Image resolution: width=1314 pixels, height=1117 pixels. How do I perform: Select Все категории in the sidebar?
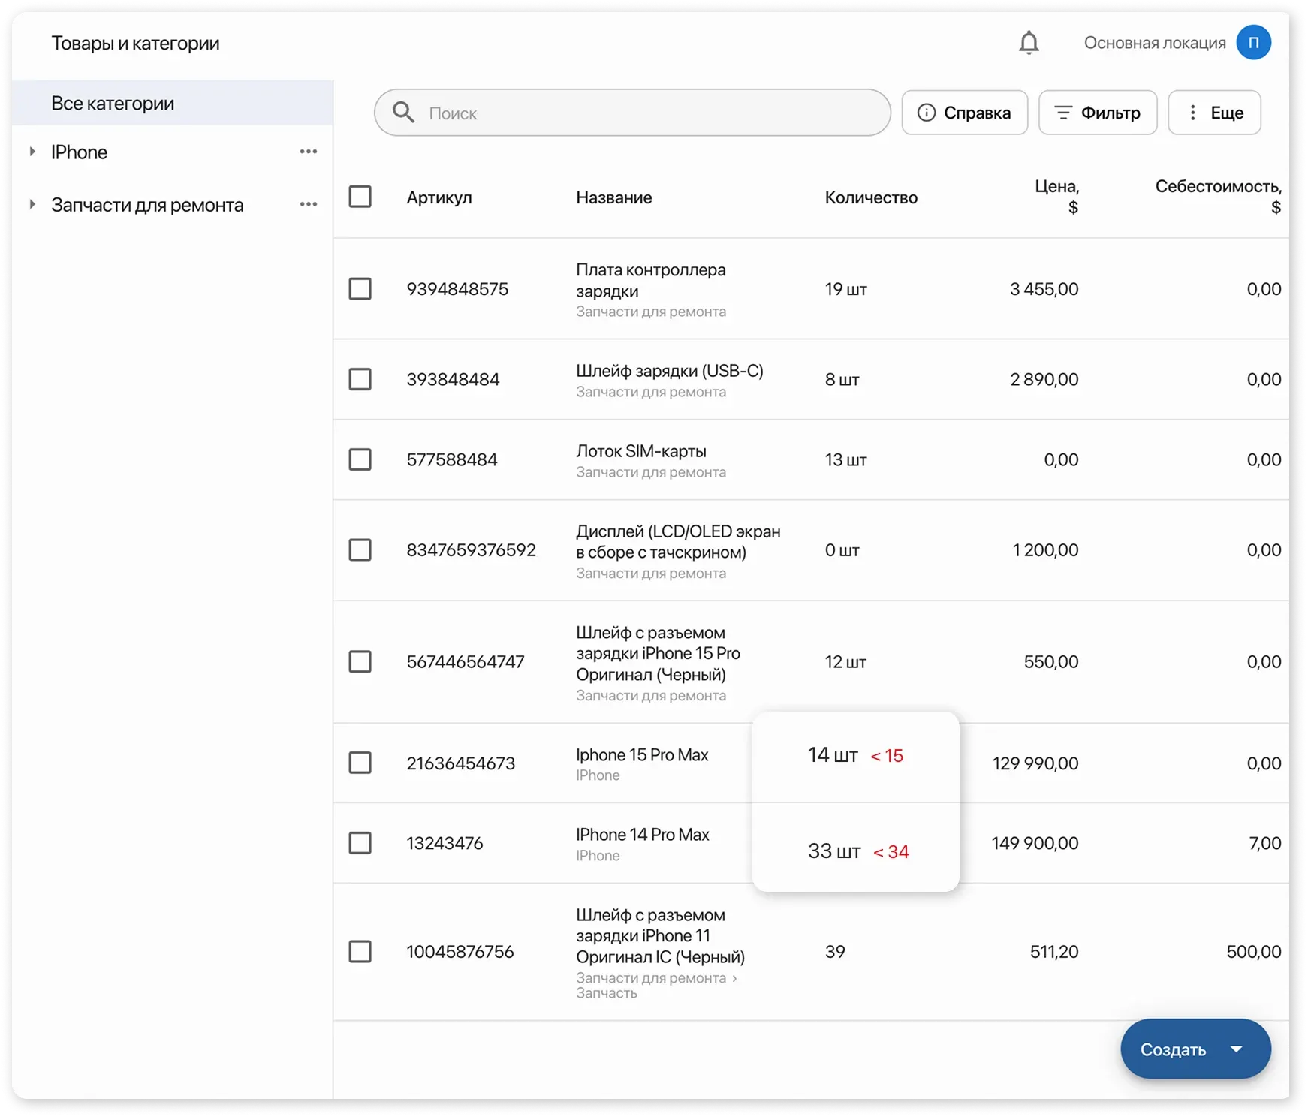tap(113, 103)
